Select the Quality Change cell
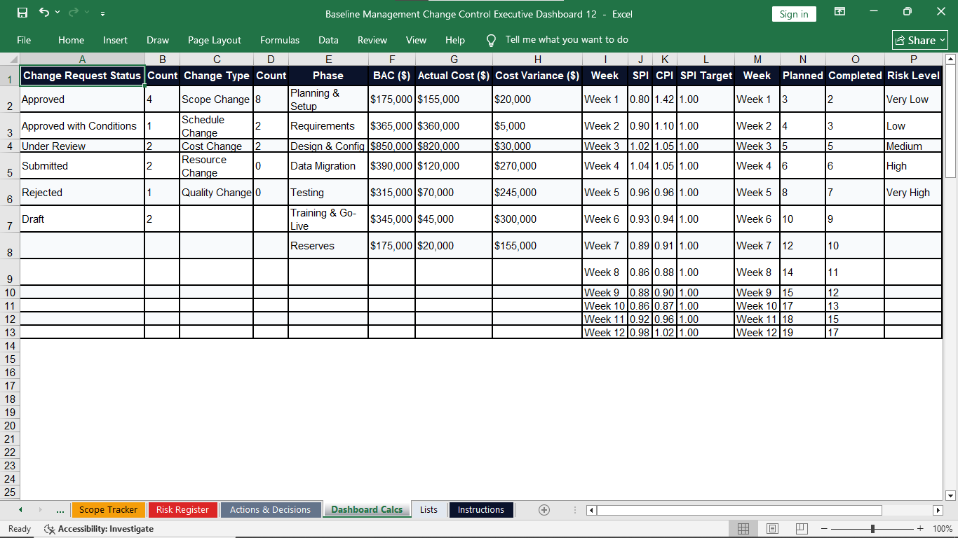The image size is (958, 538). [x=216, y=193]
